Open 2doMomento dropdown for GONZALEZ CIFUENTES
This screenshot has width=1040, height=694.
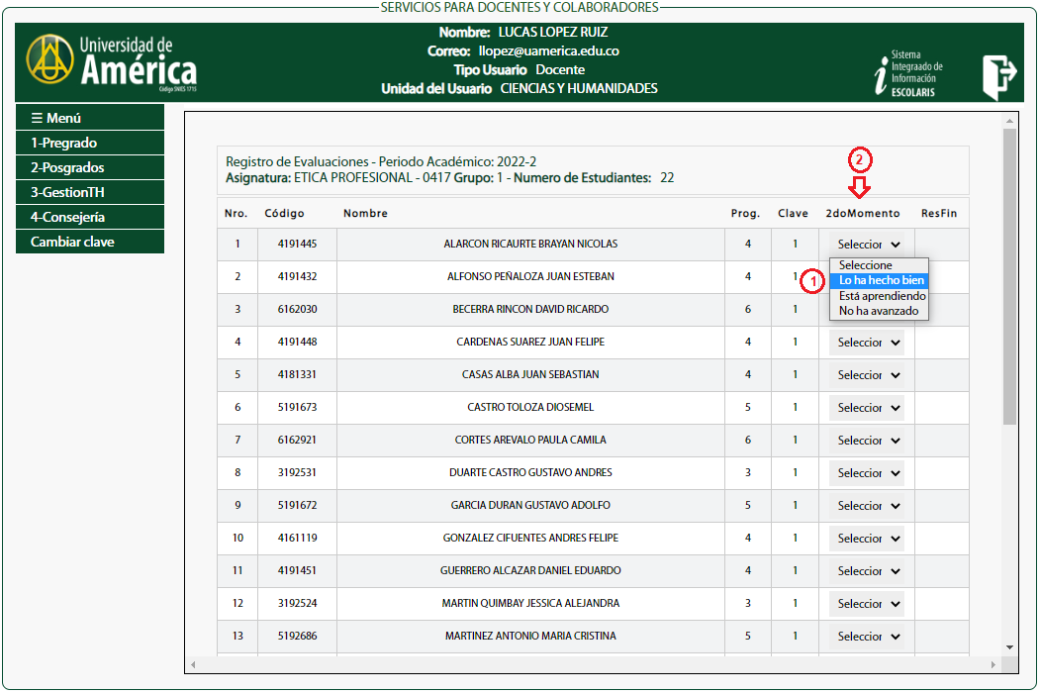click(x=867, y=539)
